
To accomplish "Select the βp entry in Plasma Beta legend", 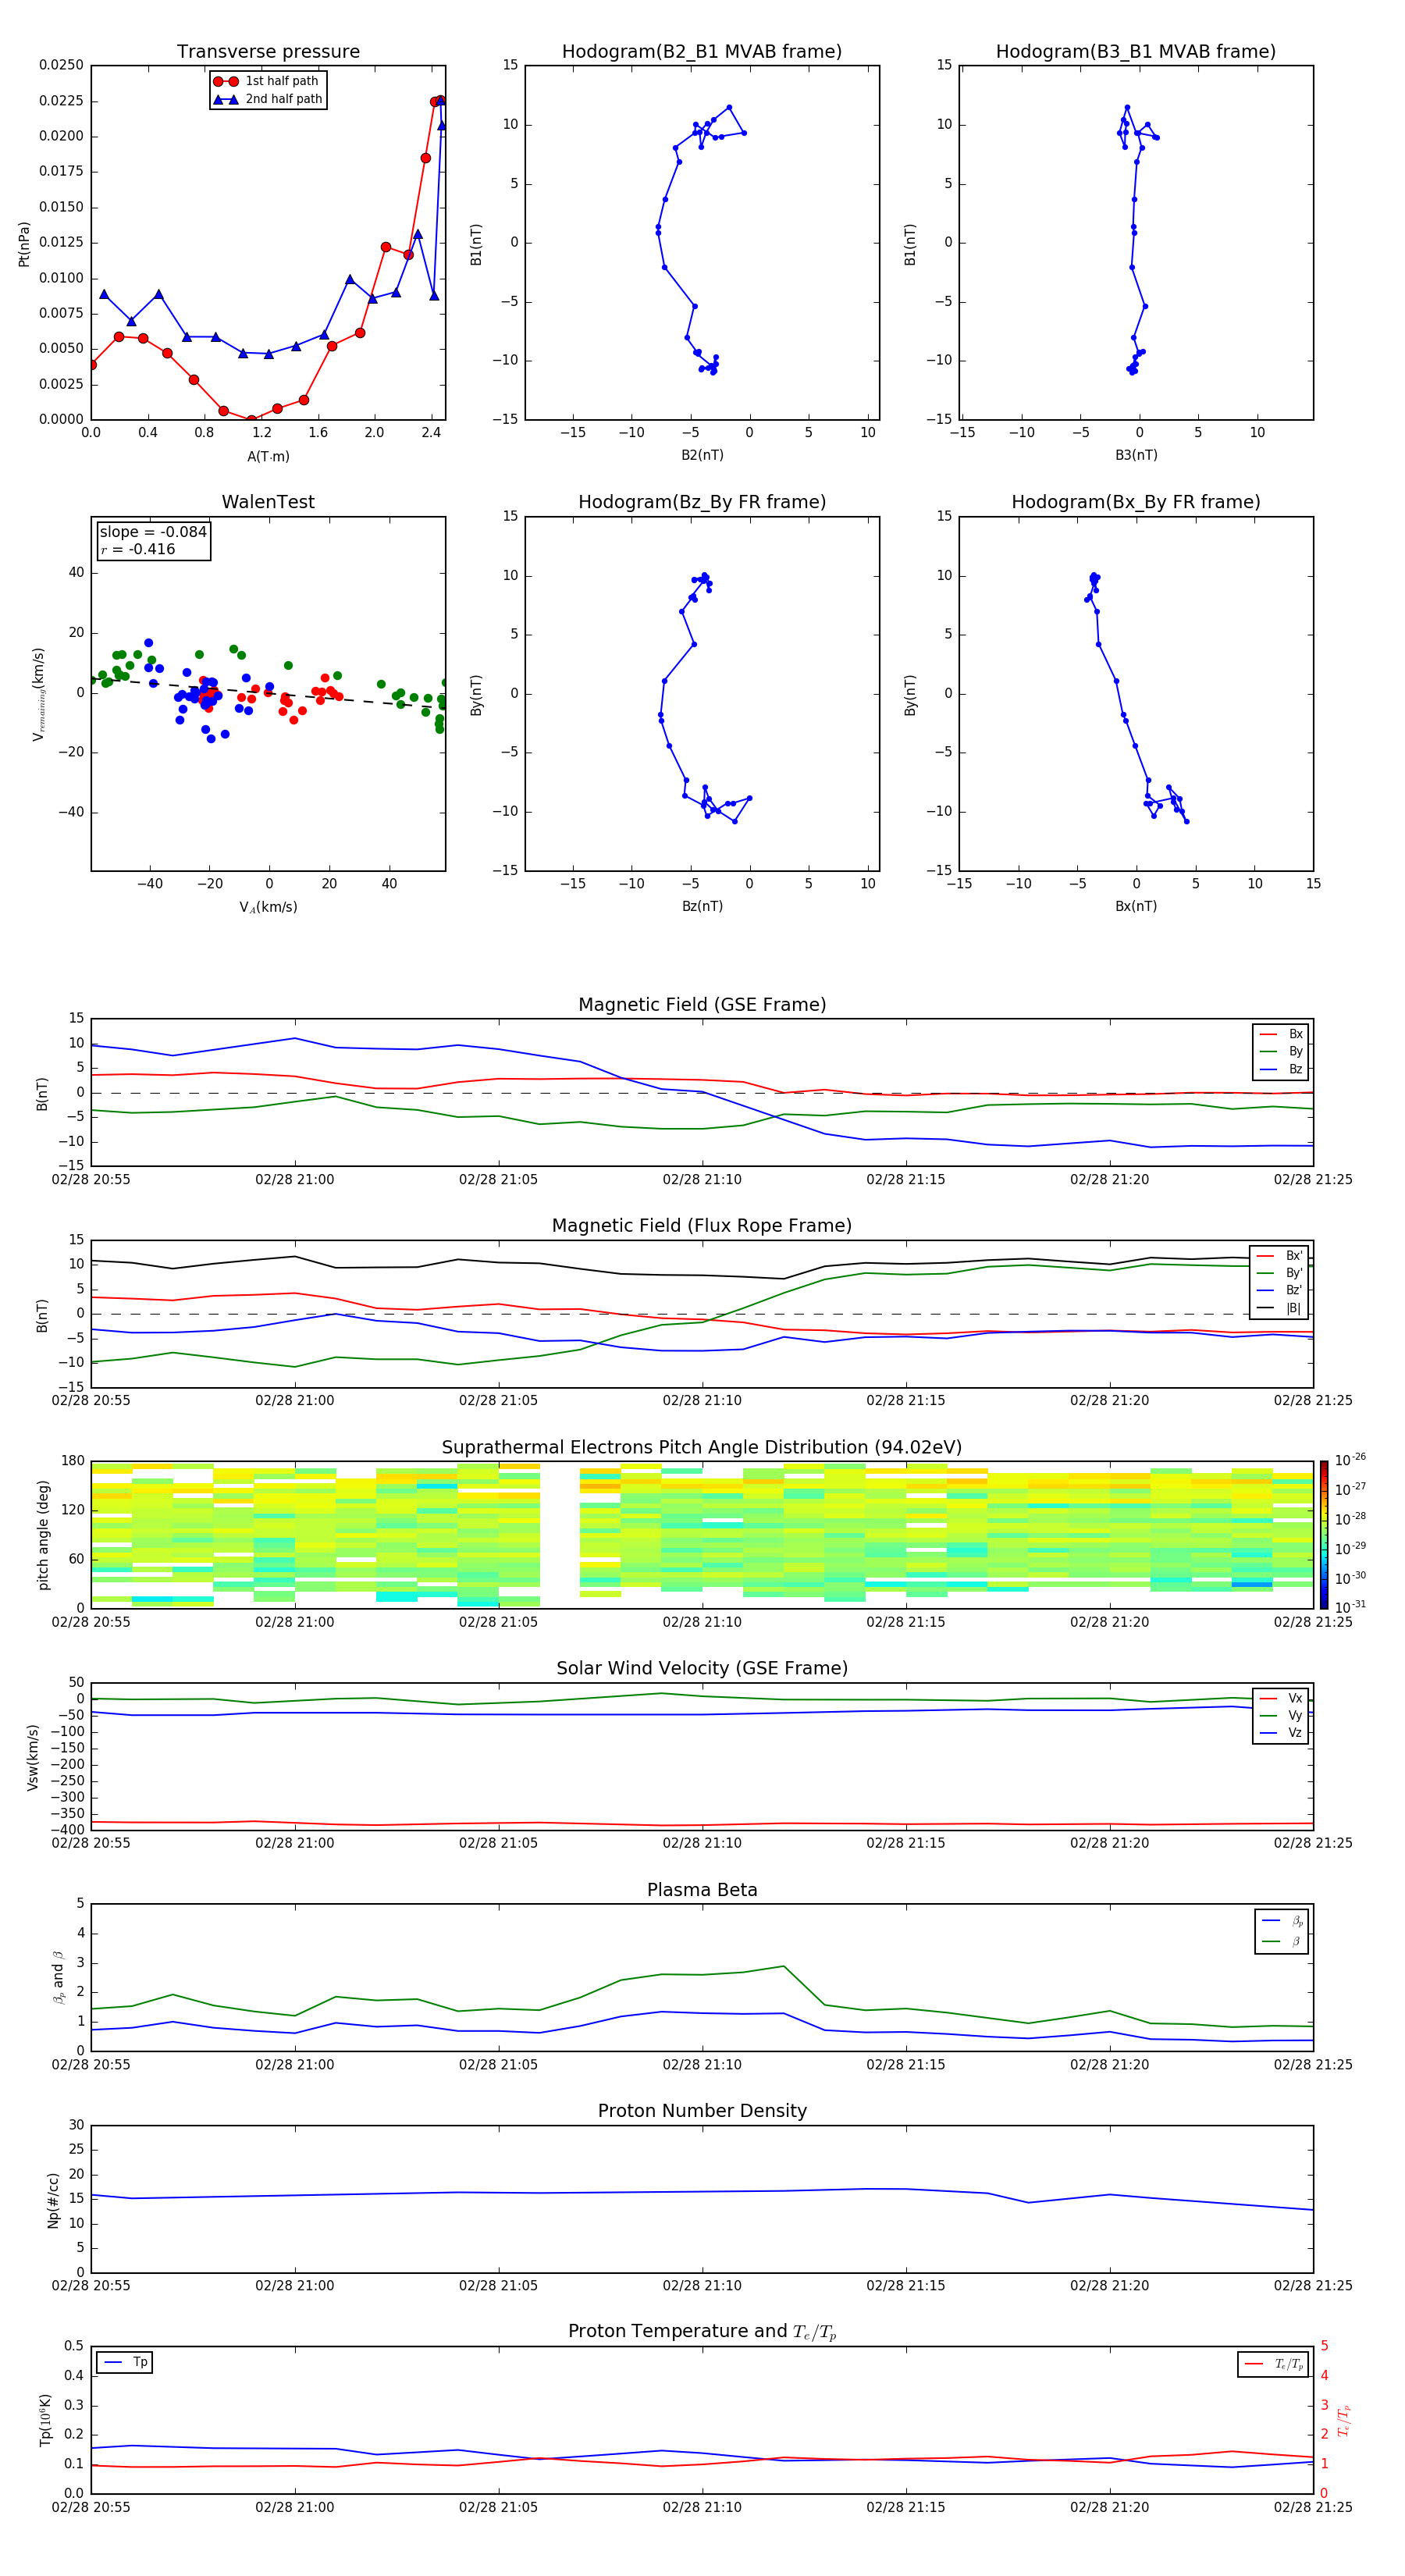I will click(1282, 1921).
